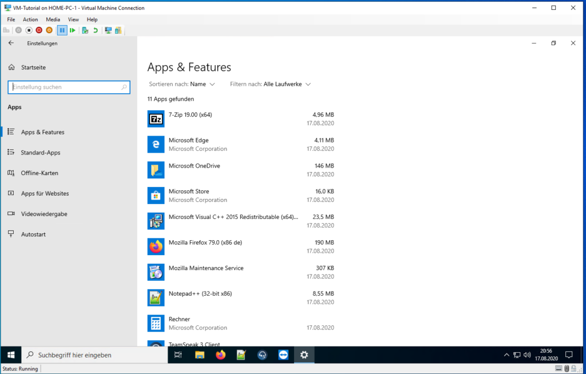Click the Microsoft Edge app icon
This screenshot has height=374, width=586.
click(156, 144)
